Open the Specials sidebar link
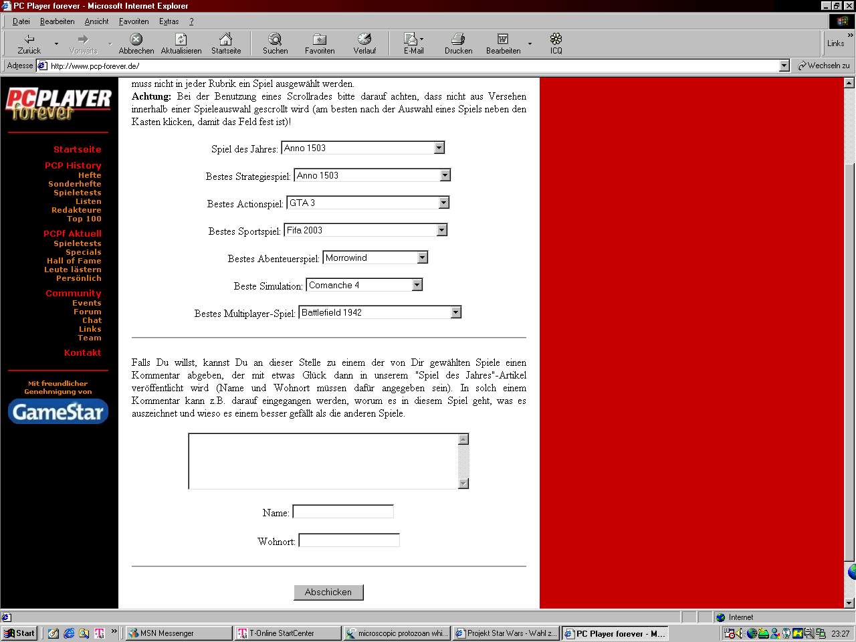Screen dimensions: 856x642 84,252
